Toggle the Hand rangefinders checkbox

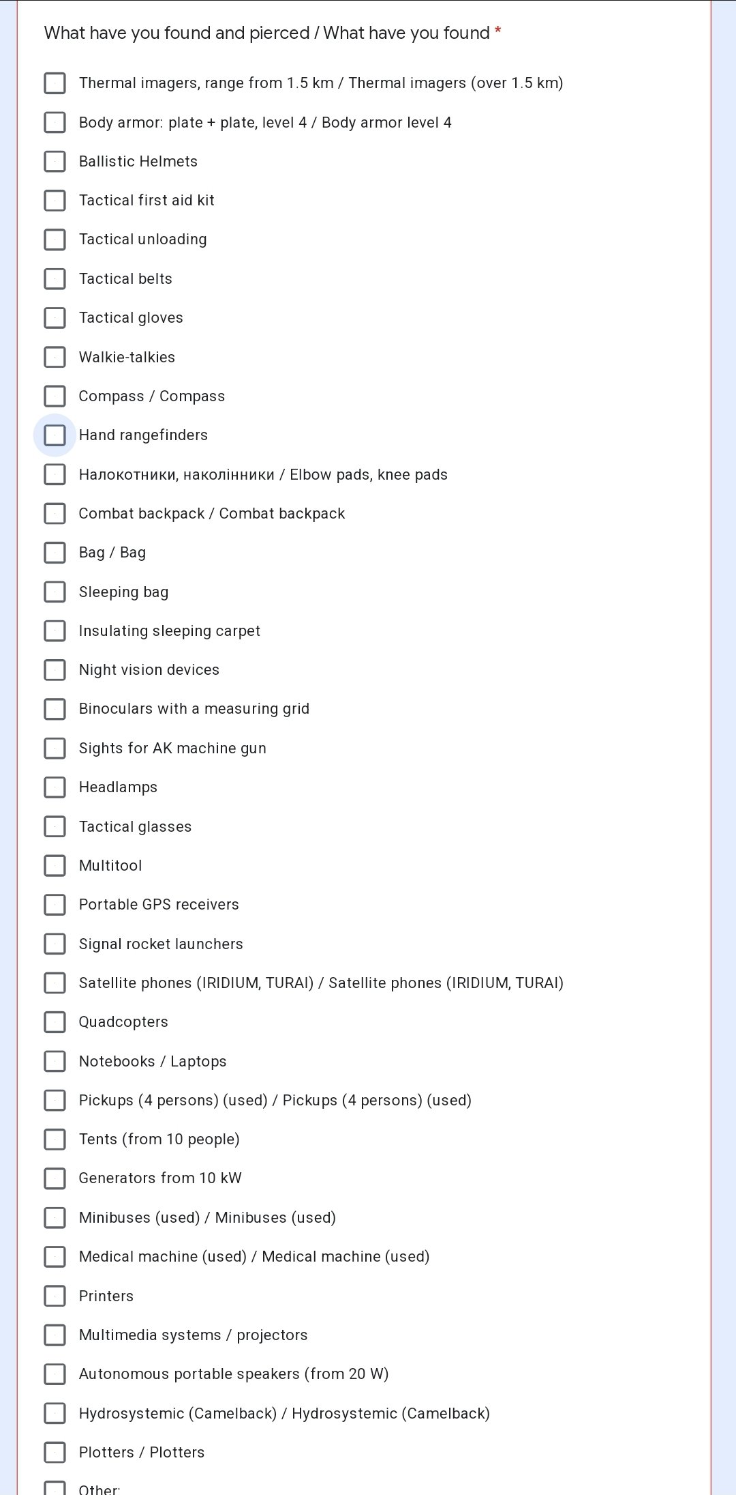coord(55,435)
